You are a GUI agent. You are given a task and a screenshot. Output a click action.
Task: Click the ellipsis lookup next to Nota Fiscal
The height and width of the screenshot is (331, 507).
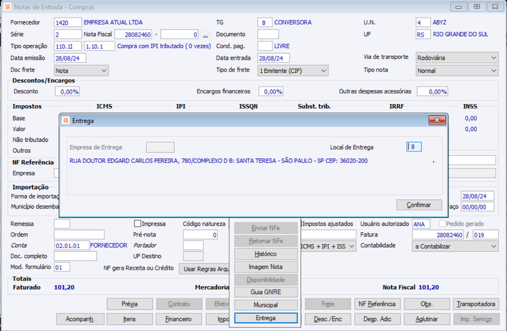point(205,35)
